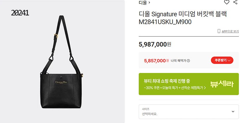Click the 5,987,000원 original price

coord(155,44)
